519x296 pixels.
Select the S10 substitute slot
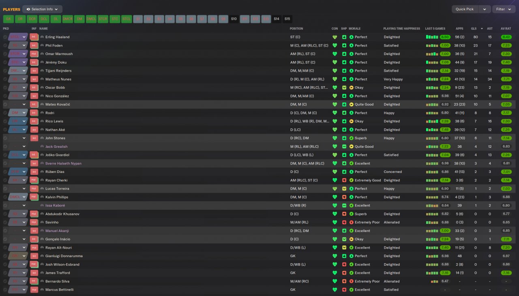coord(234,19)
